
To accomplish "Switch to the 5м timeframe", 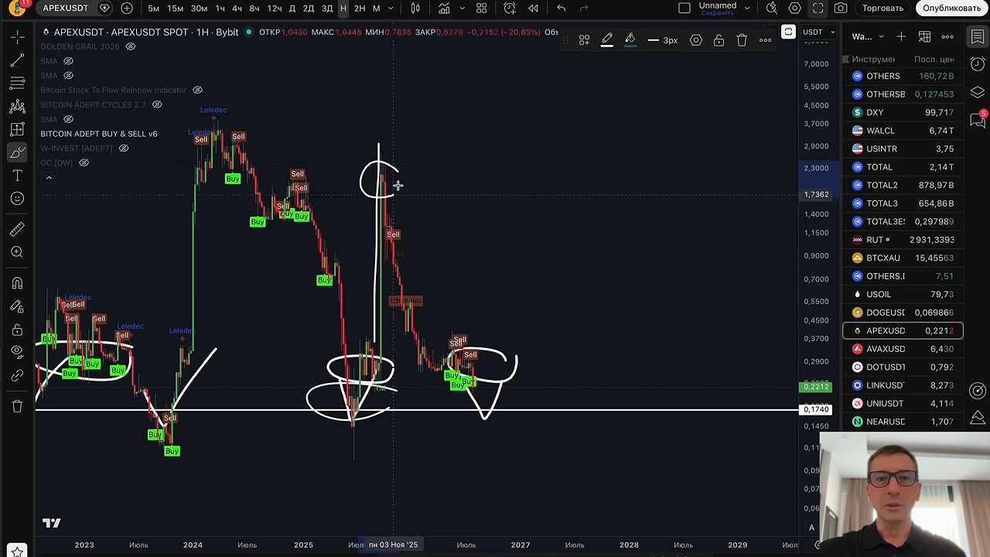I will [x=153, y=9].
